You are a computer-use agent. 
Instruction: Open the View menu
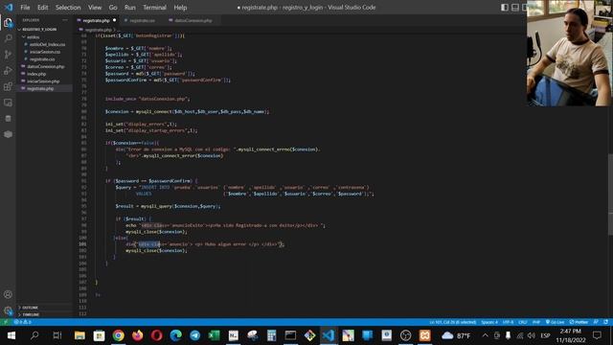click(95, 8)
